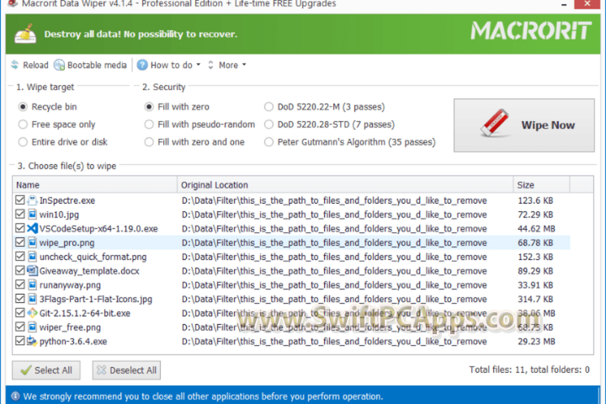Sort list by Name column header
This screenshot has width=606, height=404.
point(95,185)
